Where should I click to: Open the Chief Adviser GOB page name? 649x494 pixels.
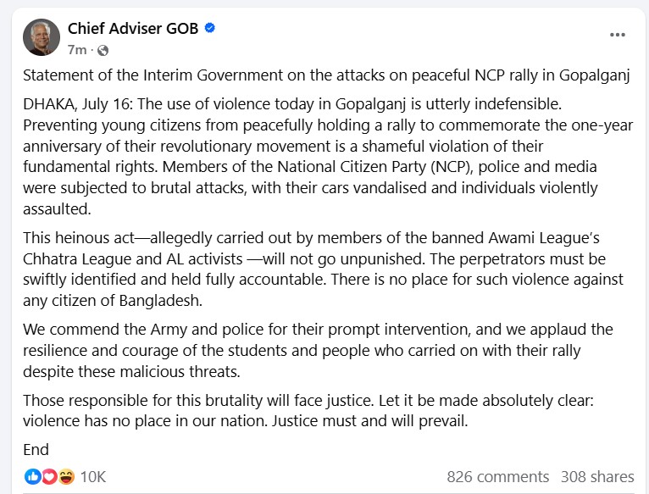[133, 28]
